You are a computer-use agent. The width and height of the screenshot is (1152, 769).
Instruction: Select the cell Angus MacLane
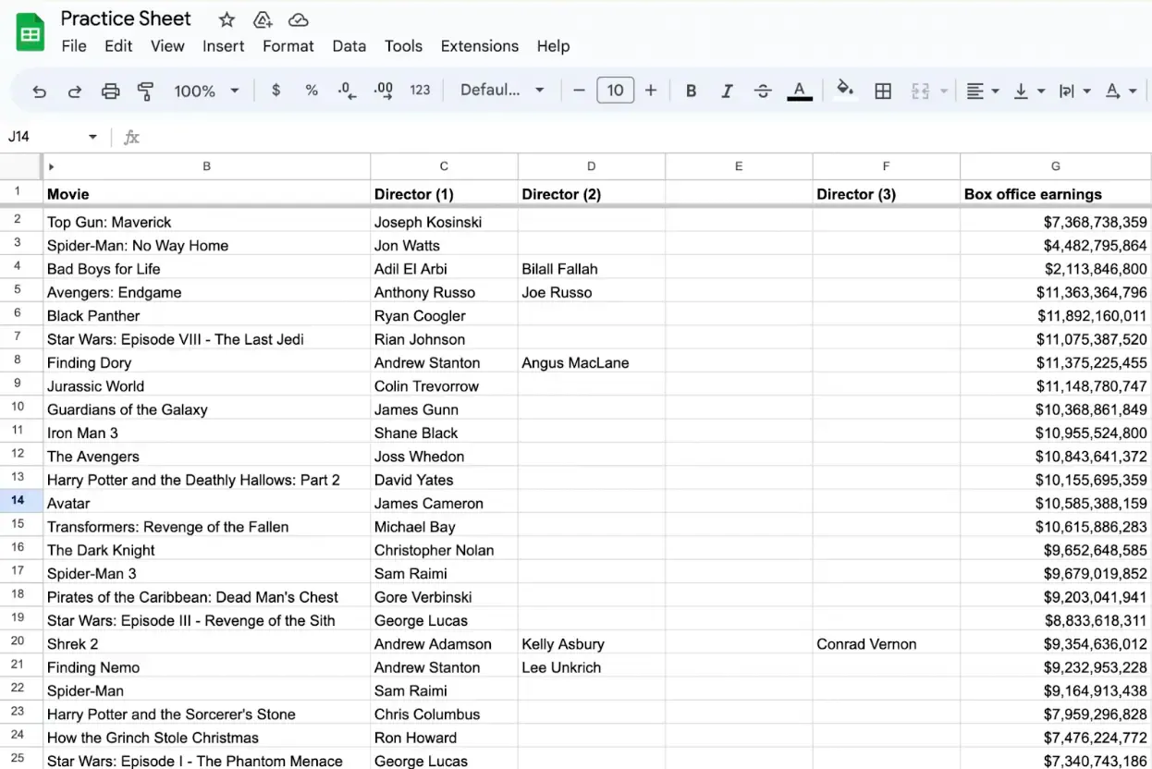pyautogui.click(x=591, y=362)
